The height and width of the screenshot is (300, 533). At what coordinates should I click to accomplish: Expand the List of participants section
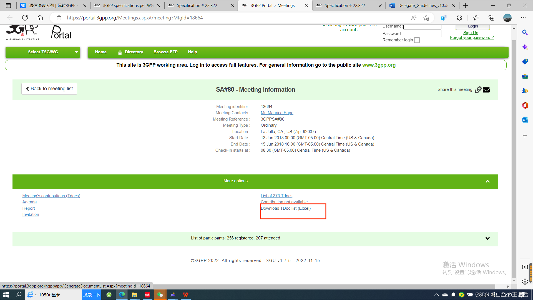(x=487, y=238)
